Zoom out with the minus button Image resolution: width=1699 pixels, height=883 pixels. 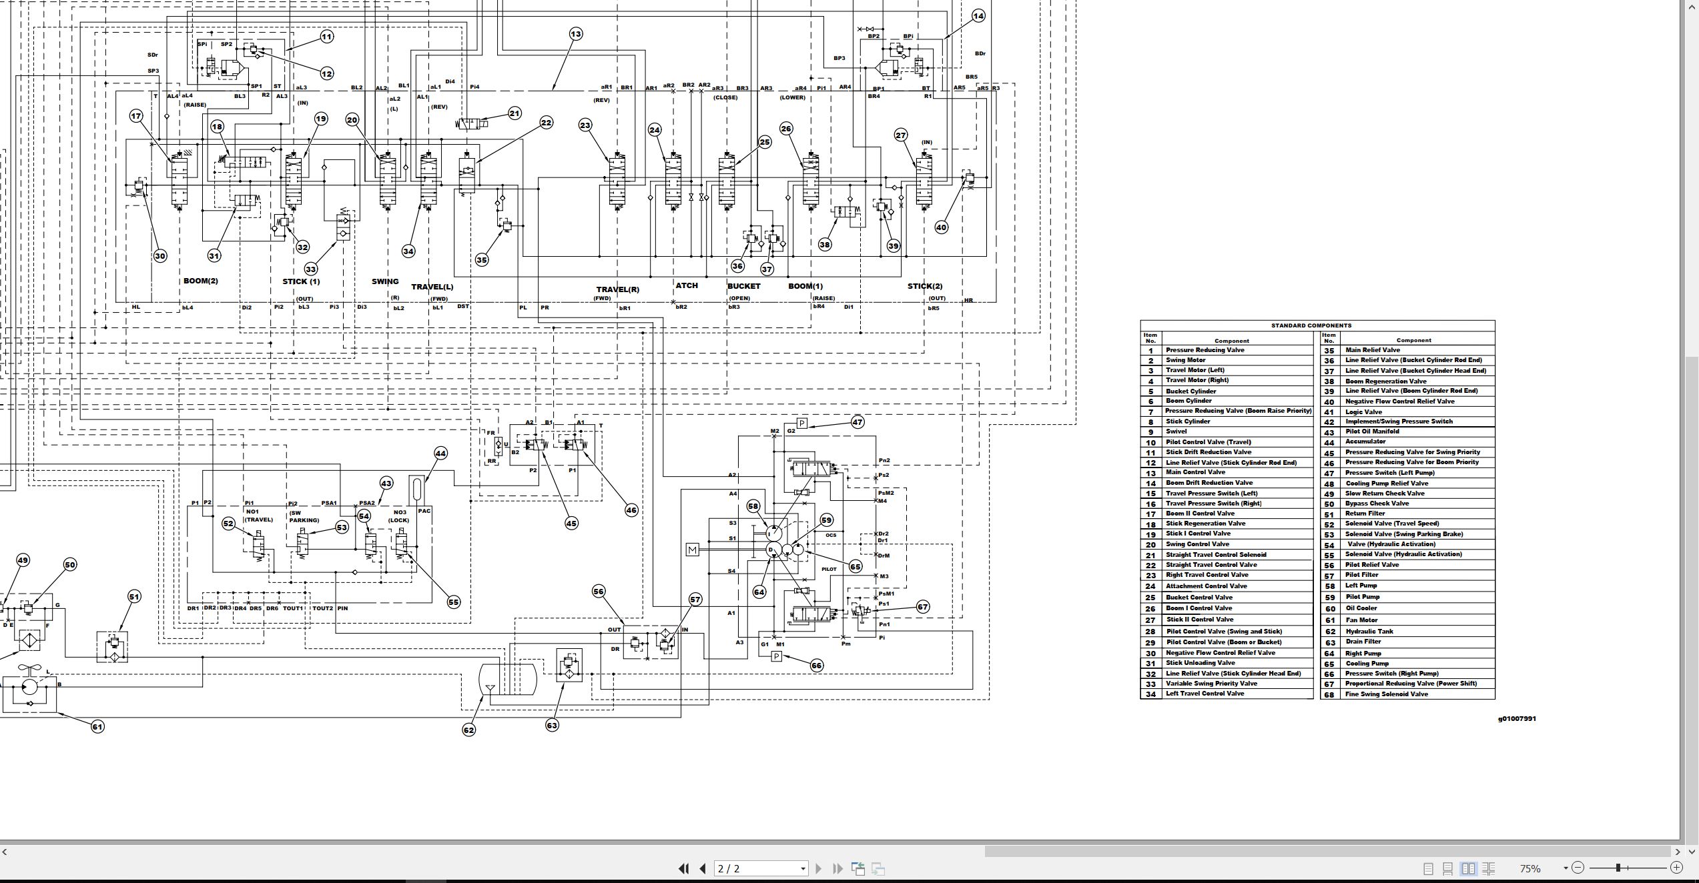coord(1578,868)
